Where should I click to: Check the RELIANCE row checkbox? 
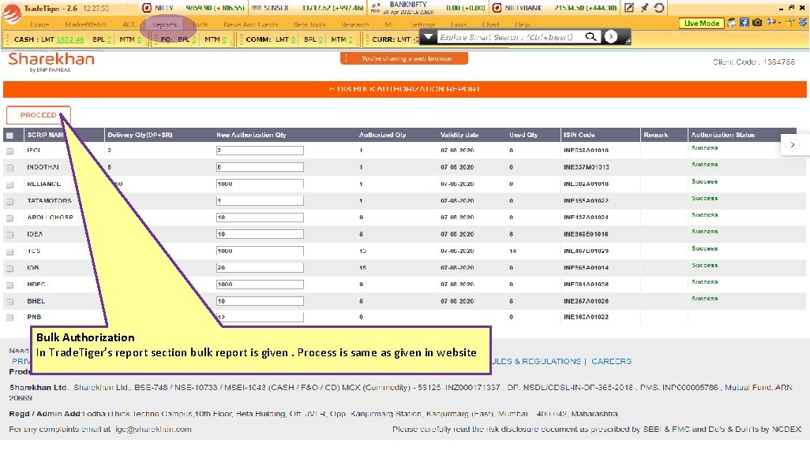point(9,184)
